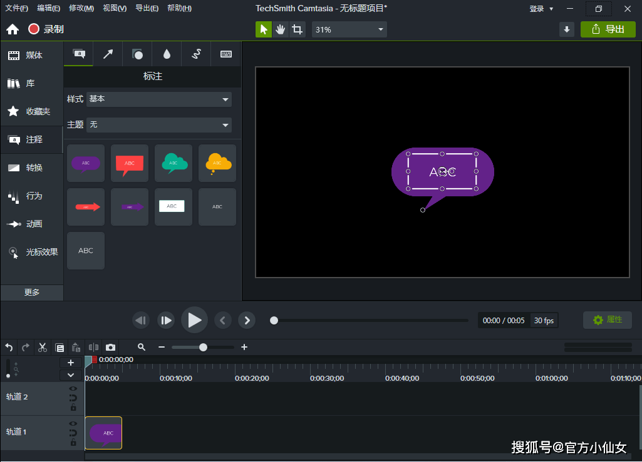
Task: Select the Crop tool
Action: [x=297, y=29]
